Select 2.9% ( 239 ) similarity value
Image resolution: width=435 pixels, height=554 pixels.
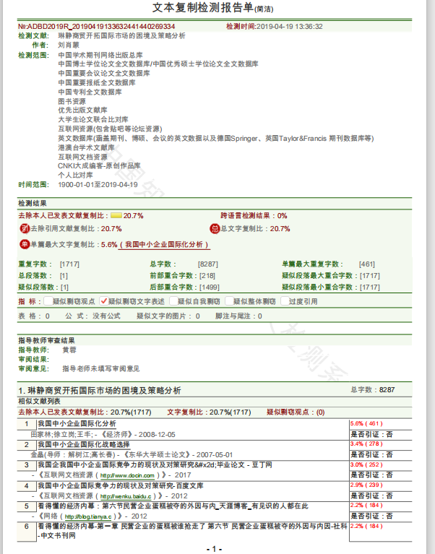click(x=366, y=485)
